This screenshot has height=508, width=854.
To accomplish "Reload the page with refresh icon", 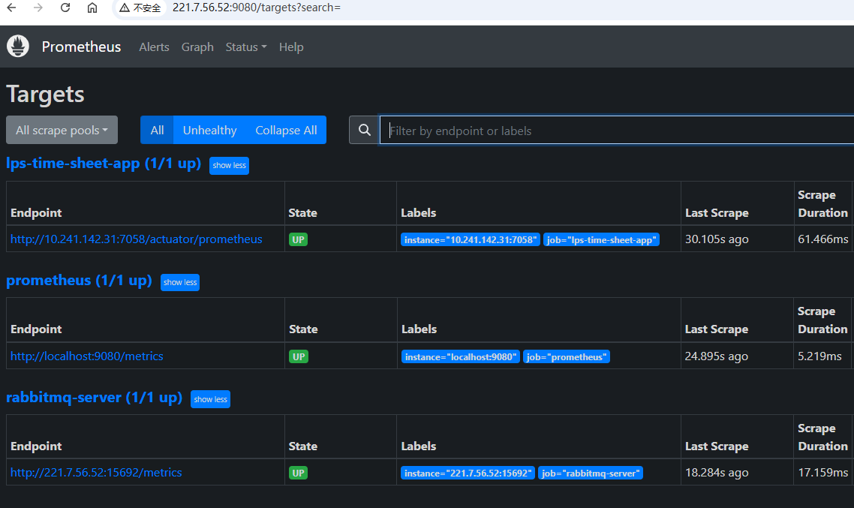I will (x=65, y=8).
